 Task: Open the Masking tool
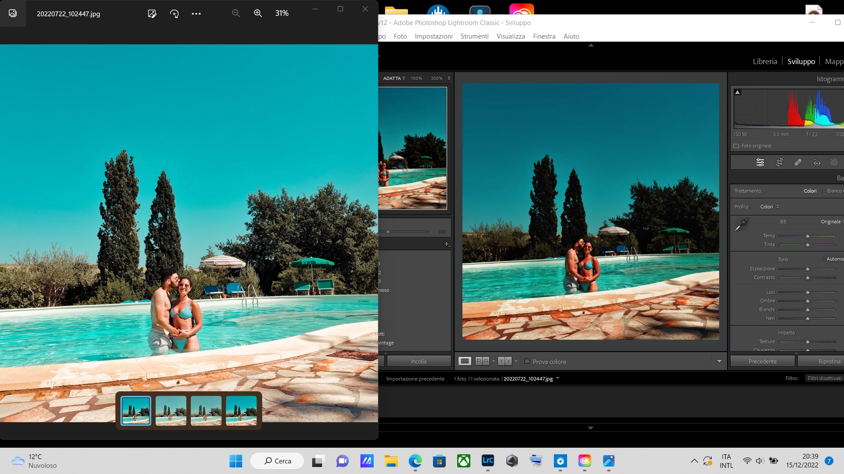point(834,162)
